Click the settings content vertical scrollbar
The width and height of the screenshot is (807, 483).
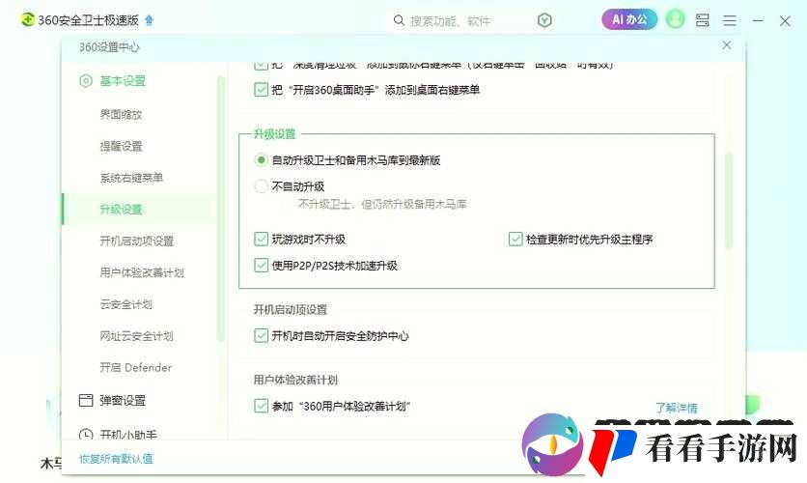728,201
